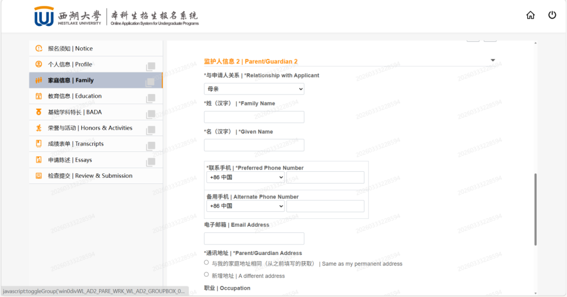Viewport: 567px width, 297px height.
Task: Click the Profile person icon in sidebar
Action: point(39,64)
